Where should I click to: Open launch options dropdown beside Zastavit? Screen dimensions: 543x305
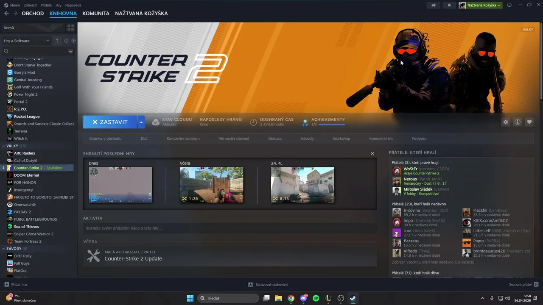coord(141,122)
